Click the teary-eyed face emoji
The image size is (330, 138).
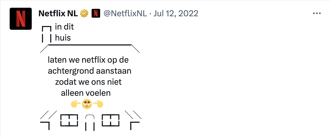point(87,105)
